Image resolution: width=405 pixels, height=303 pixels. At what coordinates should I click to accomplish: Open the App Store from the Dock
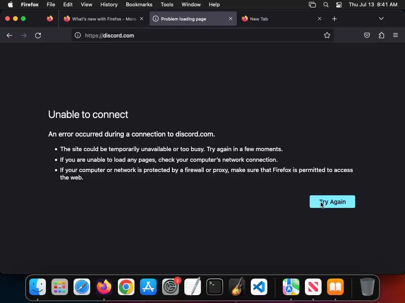[148, 287]
